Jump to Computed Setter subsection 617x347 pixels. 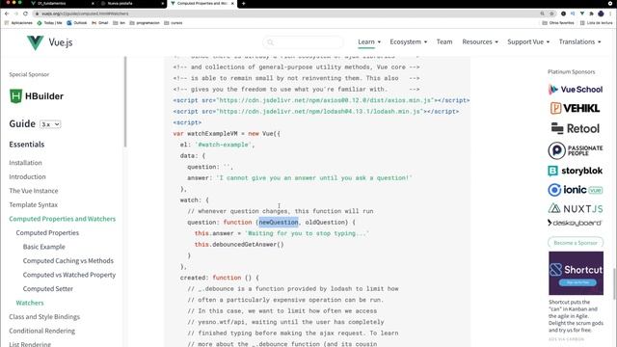[x=48, y=289]
